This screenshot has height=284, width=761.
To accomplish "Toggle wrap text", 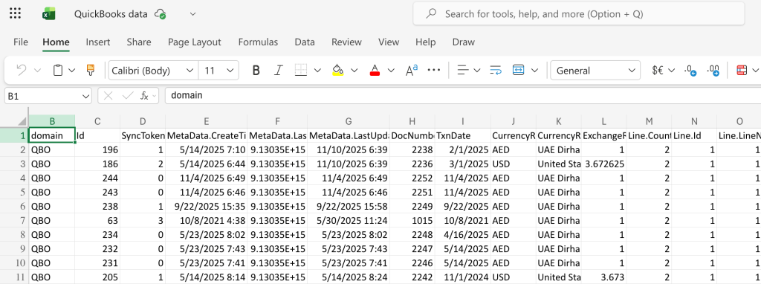I will [x=496, y=71].
